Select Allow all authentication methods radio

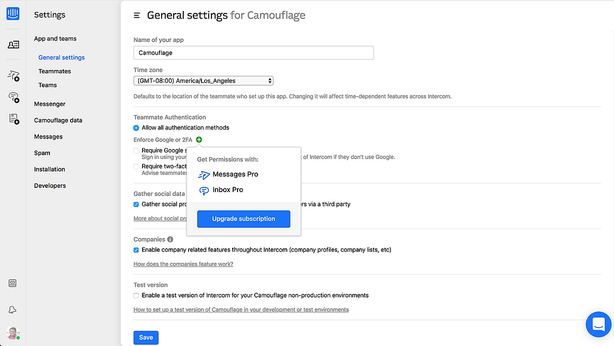tap(136, 128)
